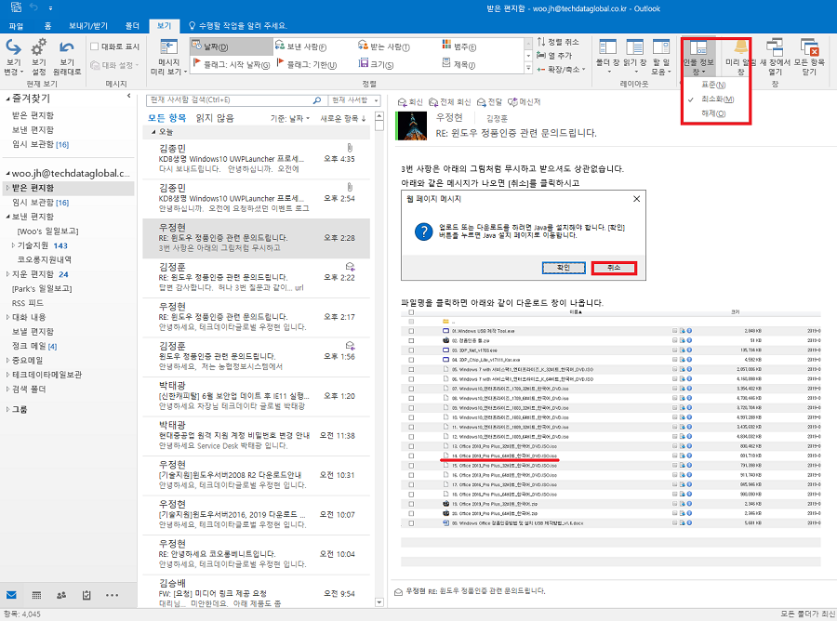Image resolution: width=837 pixels, height=621 pixels.
Task: Click the three-dots more navigation options
Action: coord(113,595)
